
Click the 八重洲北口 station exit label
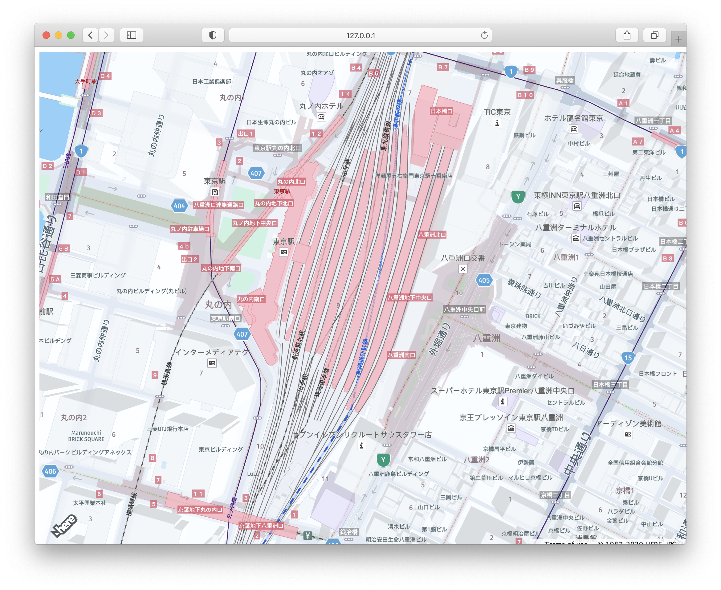tap(432, 235)
